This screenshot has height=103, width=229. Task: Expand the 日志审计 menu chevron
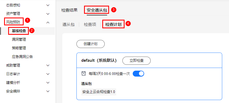click(48, 74)
